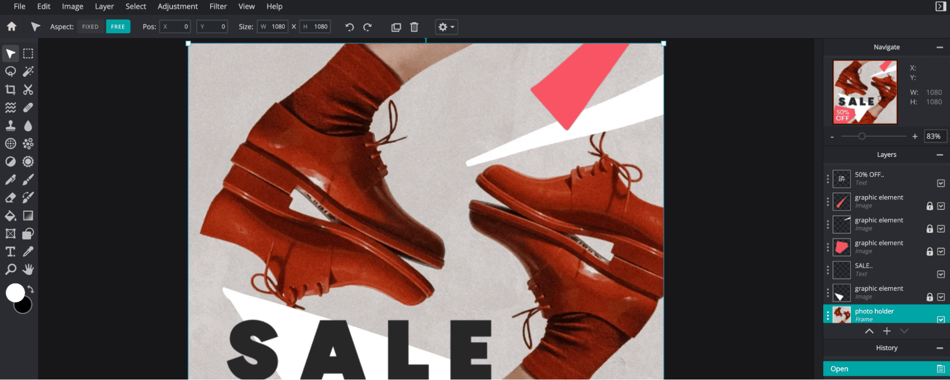
Task: Select the Eyedropper color picker tool
Action: coord(28,252)
